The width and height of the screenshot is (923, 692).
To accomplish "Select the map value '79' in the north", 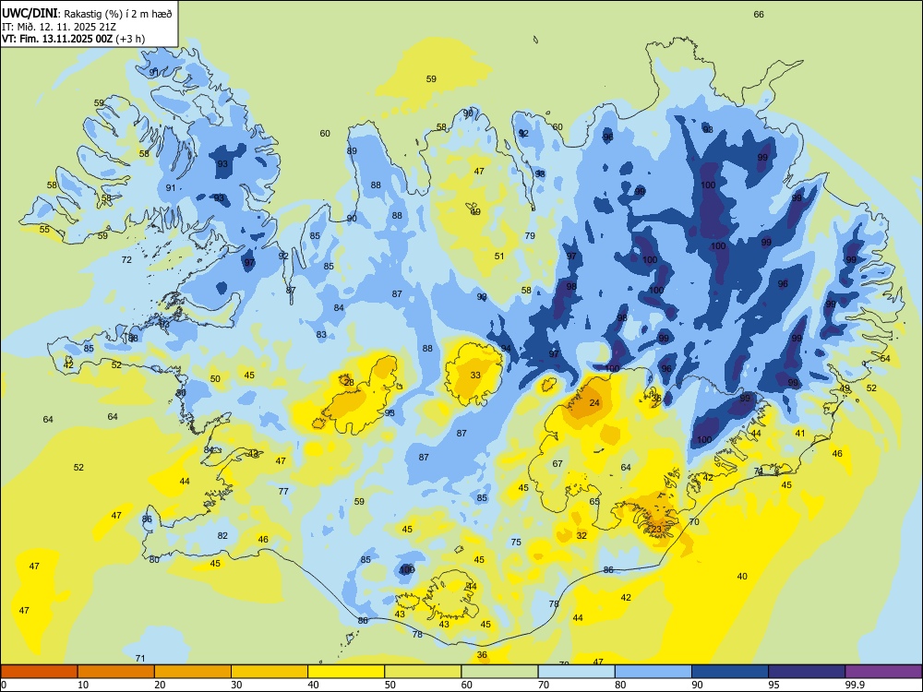I will point(530,236).
